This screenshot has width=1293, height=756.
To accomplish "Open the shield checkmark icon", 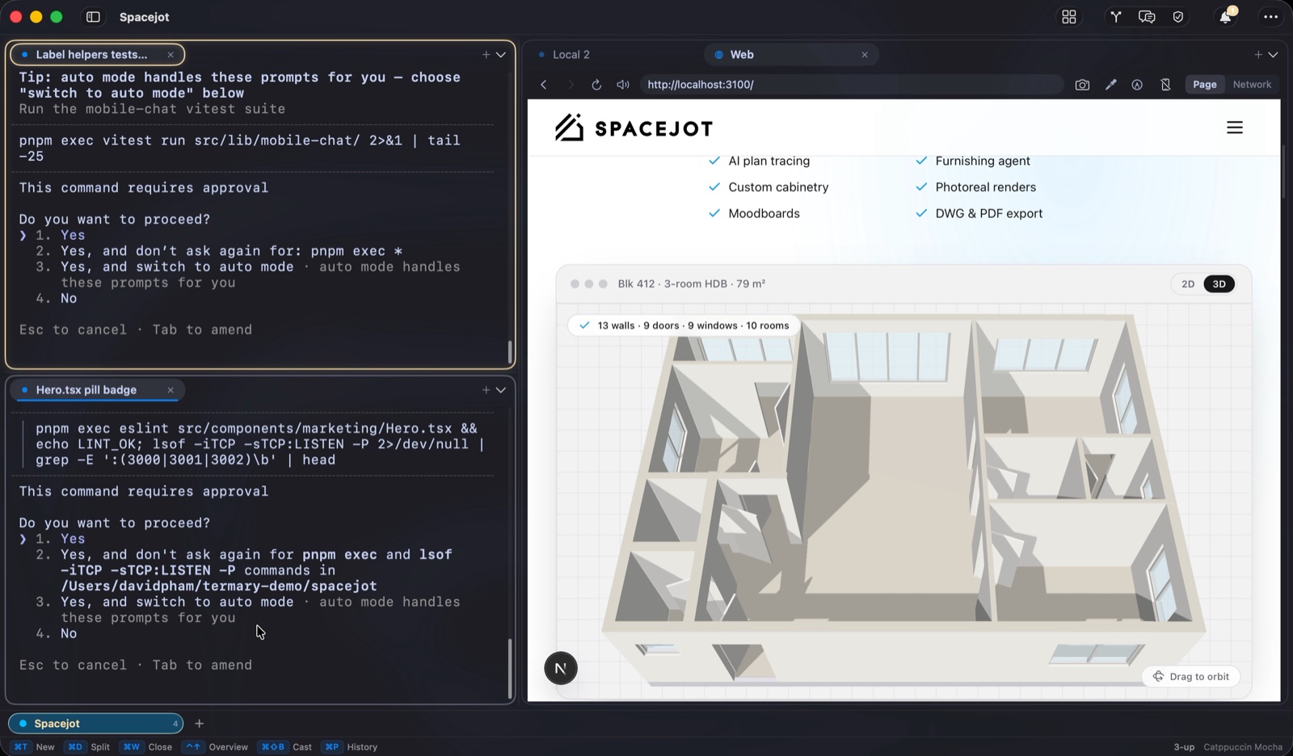I will coord(1178,17).
